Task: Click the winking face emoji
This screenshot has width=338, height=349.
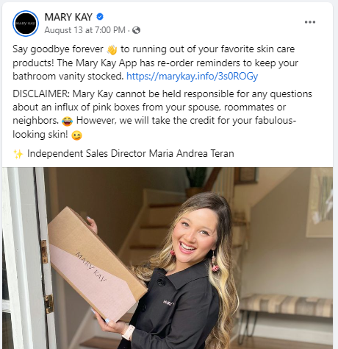Action: [76, 135]
